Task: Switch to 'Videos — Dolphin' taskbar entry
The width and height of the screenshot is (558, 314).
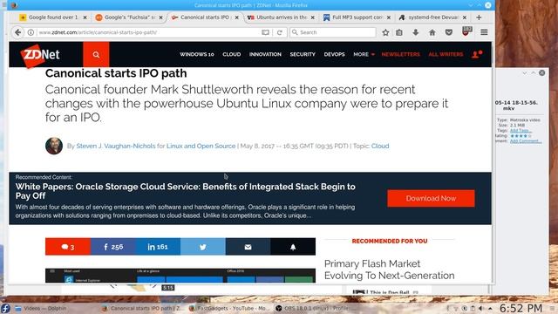Action: click(x=41, y=308)
